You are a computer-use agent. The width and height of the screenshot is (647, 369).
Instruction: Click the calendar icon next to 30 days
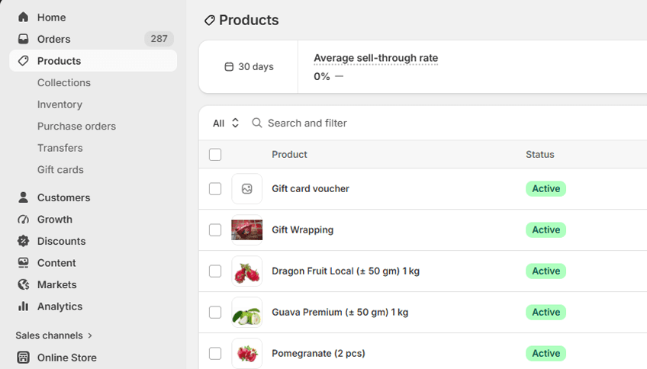(x=229, y=67)
